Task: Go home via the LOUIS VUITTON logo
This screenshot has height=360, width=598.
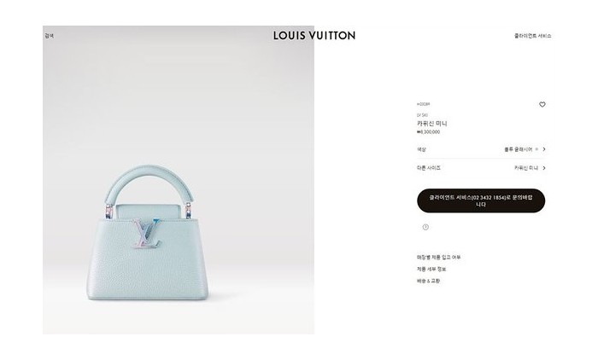Action: 314,36
